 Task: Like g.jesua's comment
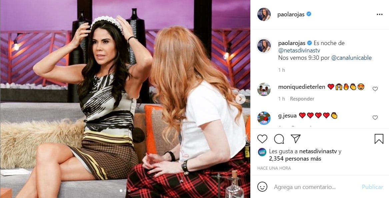point(375,118)
